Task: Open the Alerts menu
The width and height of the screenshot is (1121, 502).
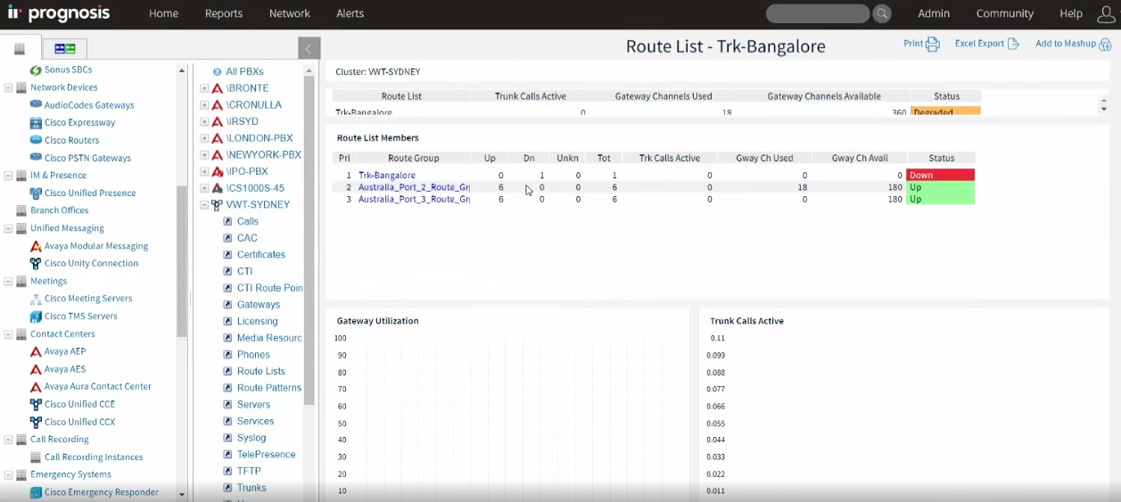Action: (349, 13)
